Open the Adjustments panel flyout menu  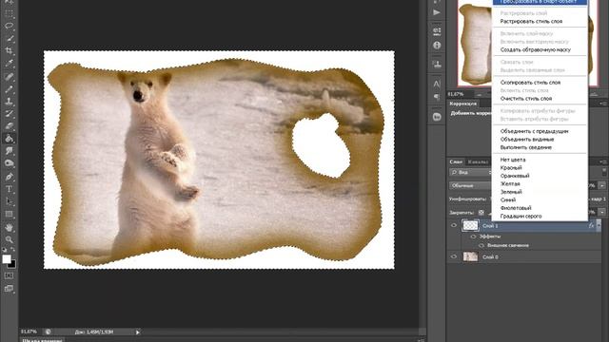[603, 104]
